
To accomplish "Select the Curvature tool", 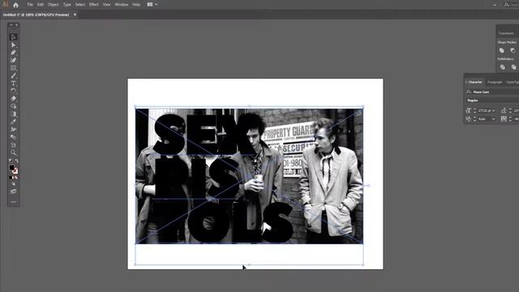I will (x=13, y=60).
